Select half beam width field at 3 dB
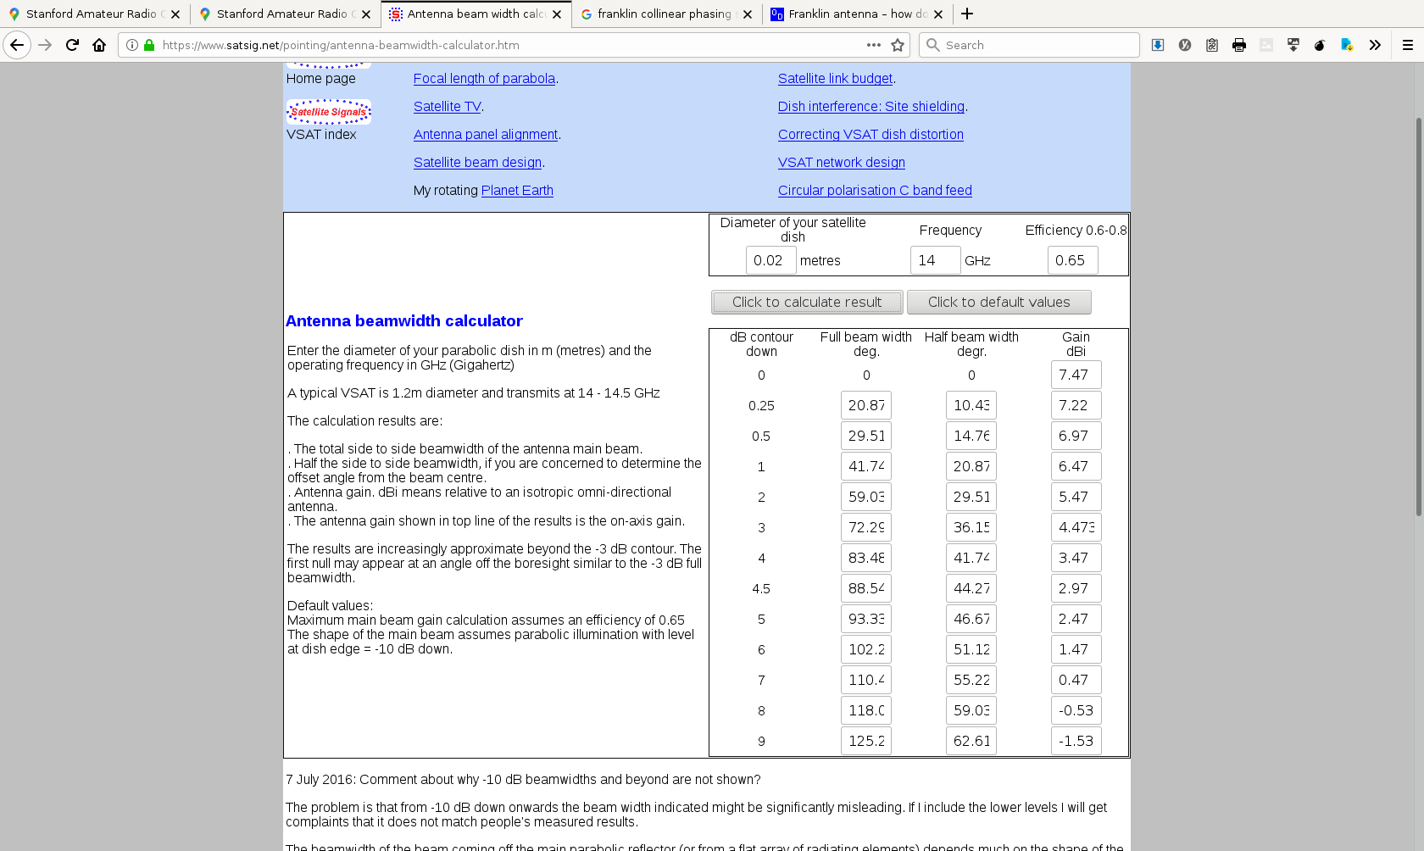Screen dimensions: 1424x851 [971, 527]
